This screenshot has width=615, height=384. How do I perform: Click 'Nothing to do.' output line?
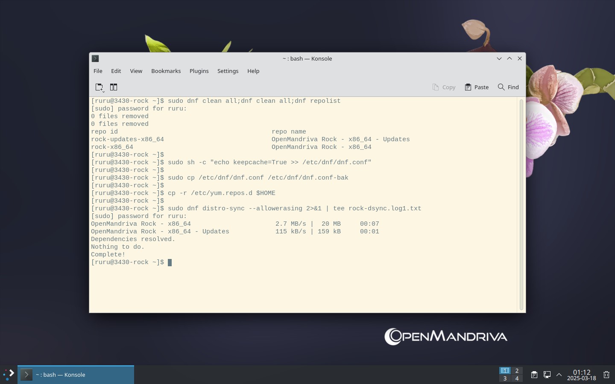pos(117,247)
